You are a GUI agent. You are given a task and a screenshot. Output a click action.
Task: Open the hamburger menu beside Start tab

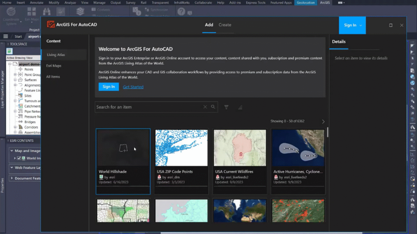pos(5,37)
